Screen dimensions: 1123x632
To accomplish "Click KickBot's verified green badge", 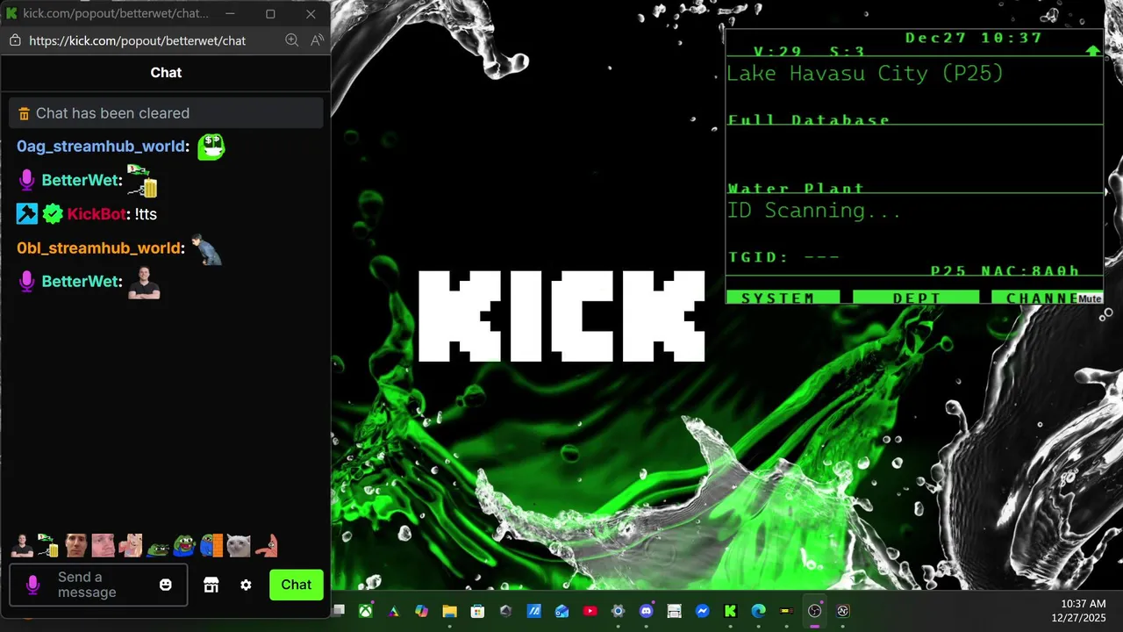I will (53, 214).
